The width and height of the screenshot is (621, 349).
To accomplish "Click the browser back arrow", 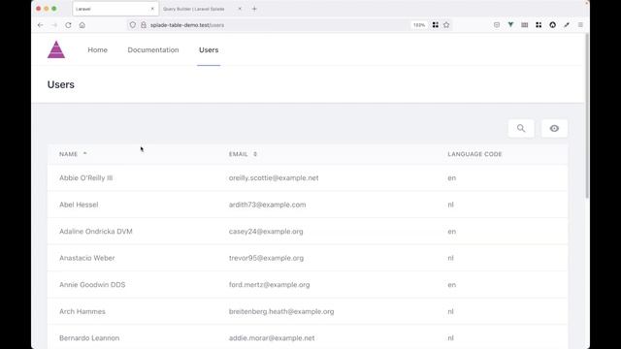I will [x=41, y=25].
